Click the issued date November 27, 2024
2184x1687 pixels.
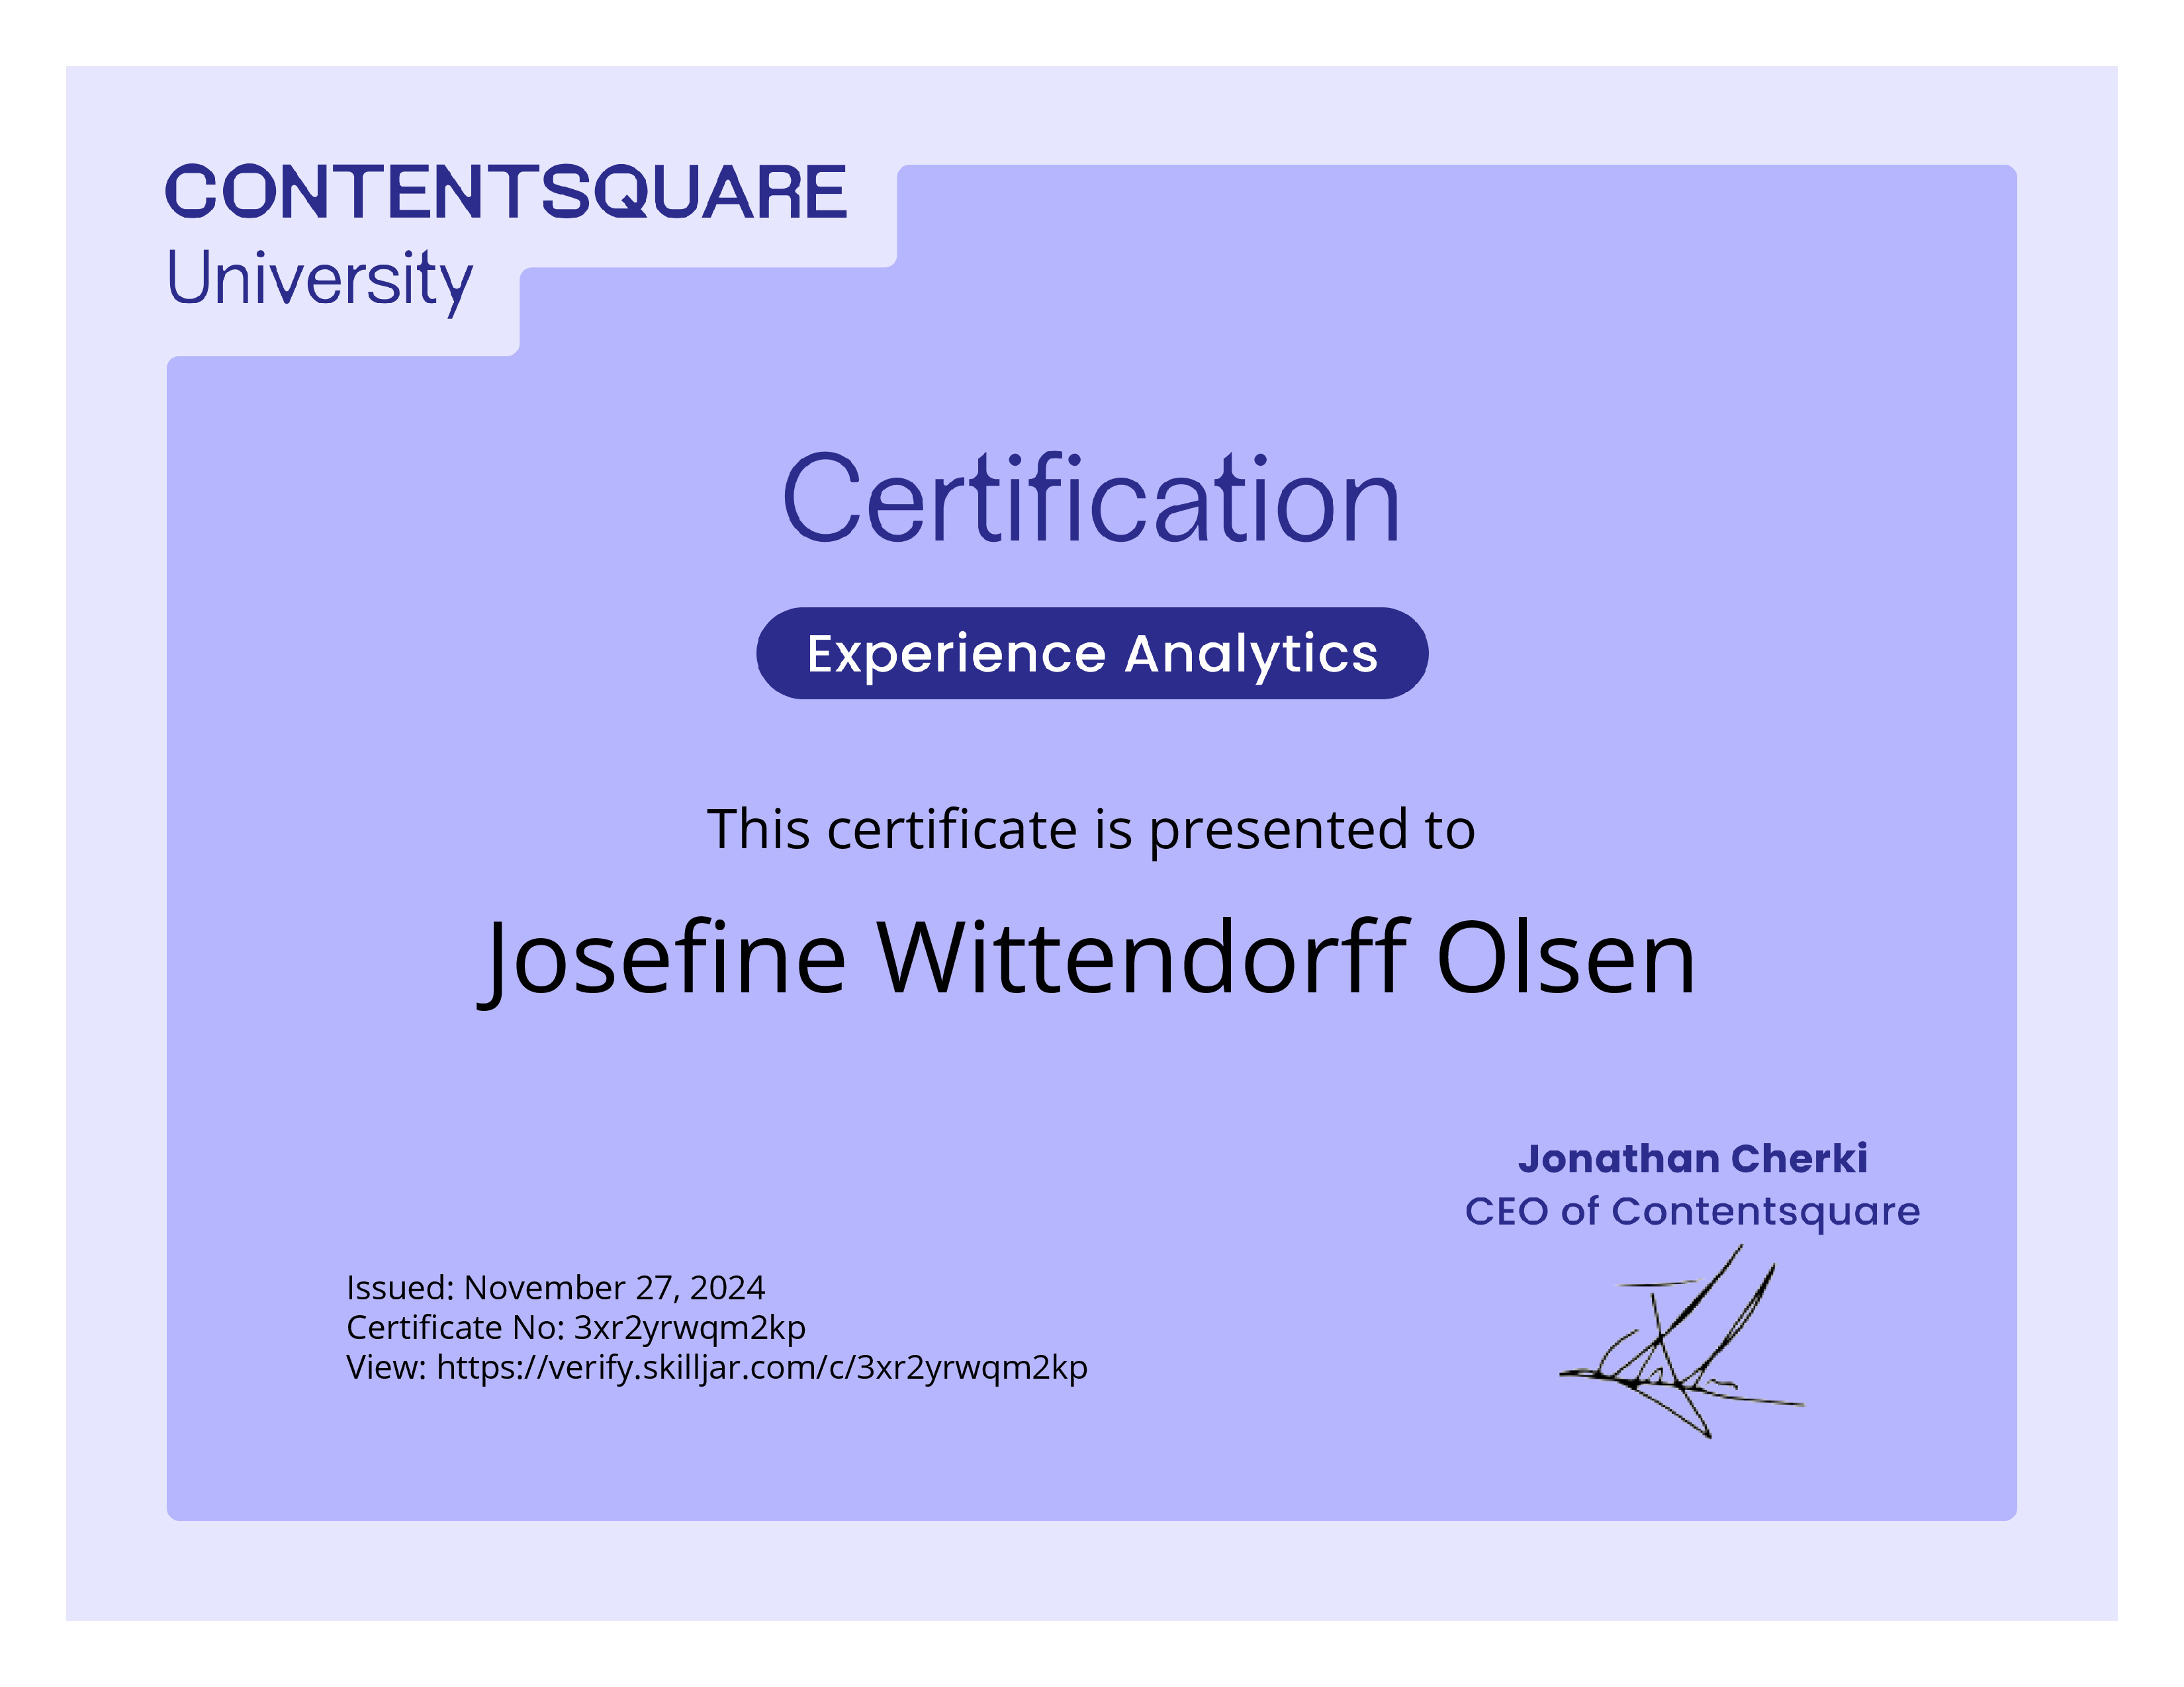[615, 1287]
